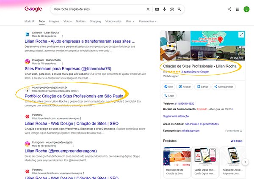Open Vídeos curtos tab
This screenshot has width=254, height=179.
coord(113,22)
